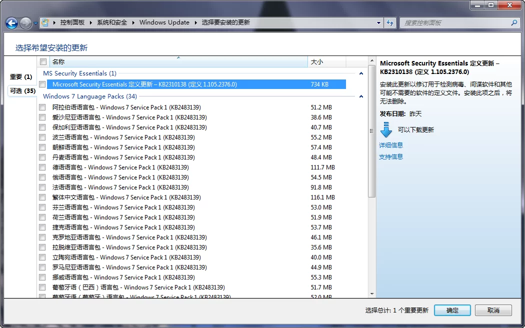
Task: Navigate to 系统和安全 breadcrumb
Action: pyautogui.click(x=112, y=22)
